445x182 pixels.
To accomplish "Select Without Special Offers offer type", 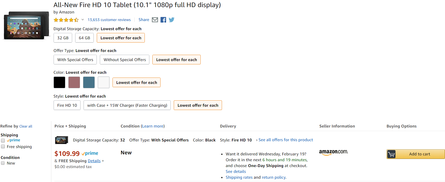I will 125,60.
